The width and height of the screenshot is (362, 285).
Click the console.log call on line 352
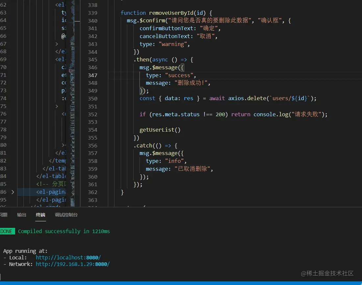click(271, 114)
